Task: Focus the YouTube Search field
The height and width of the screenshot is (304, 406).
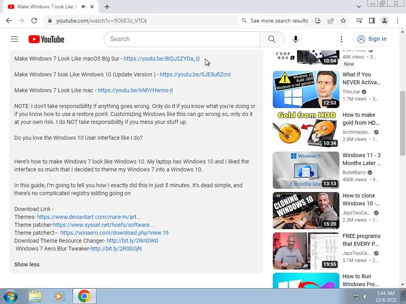Action: pos(182,39)
